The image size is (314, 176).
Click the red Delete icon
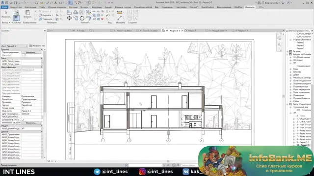point(102,19)
